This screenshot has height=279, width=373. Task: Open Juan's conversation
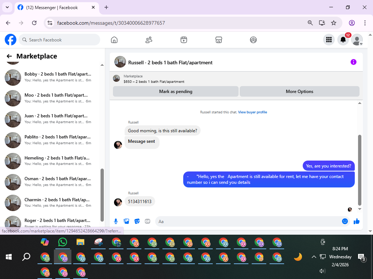pyautogui.click(x=51, y=119)
